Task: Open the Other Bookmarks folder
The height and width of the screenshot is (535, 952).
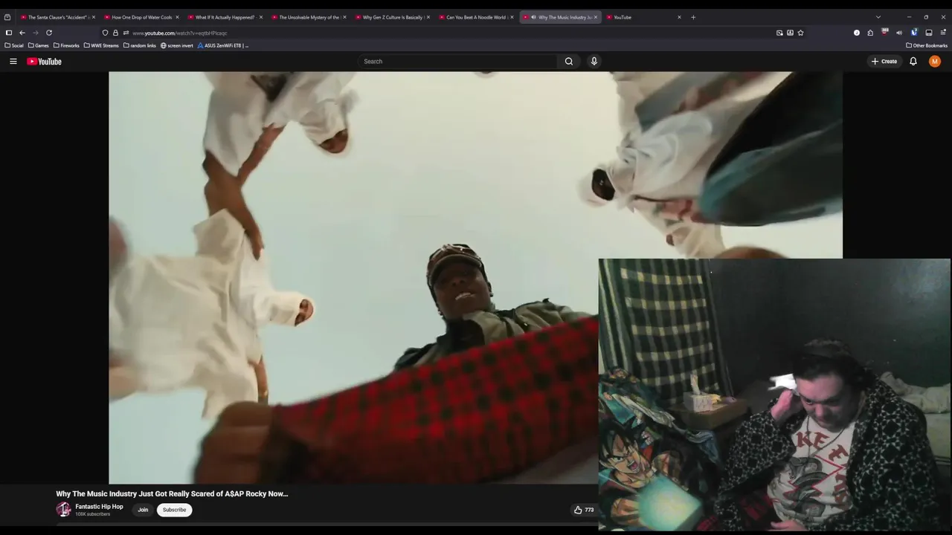Action: [927, 45]
